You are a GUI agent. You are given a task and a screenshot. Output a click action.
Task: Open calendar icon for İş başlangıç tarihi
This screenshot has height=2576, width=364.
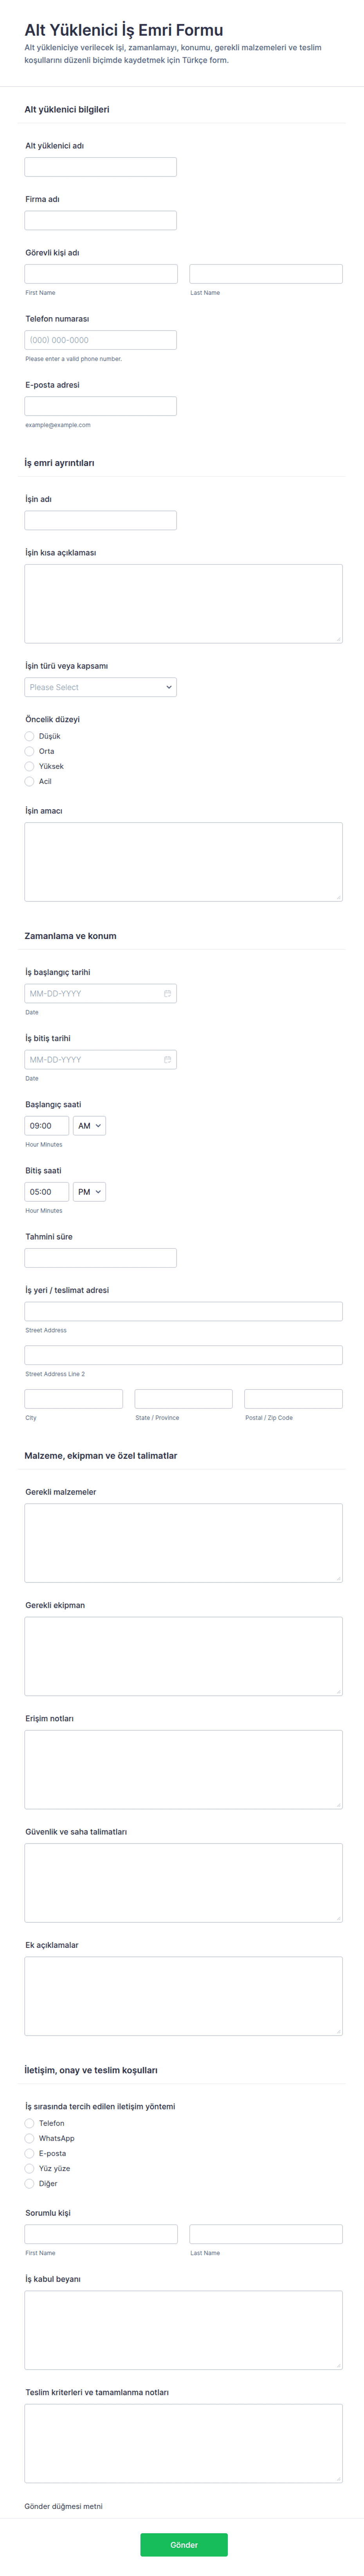pyautogui.click(x=168, y=993)
